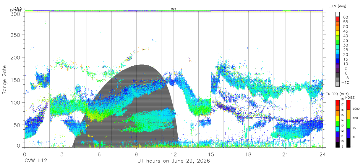The width and height of the screenshot is (363, 167).
Task: Click the white top segment of ELEV colorbar
Action: (x=338, y=14)
